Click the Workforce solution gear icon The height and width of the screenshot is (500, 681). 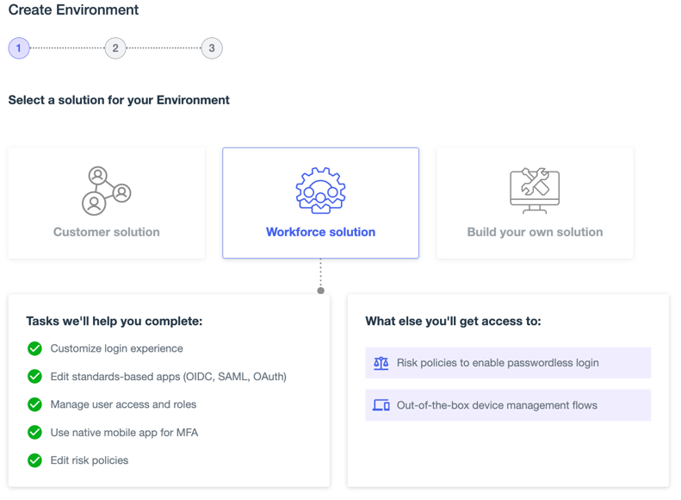[x=320, y=191]
